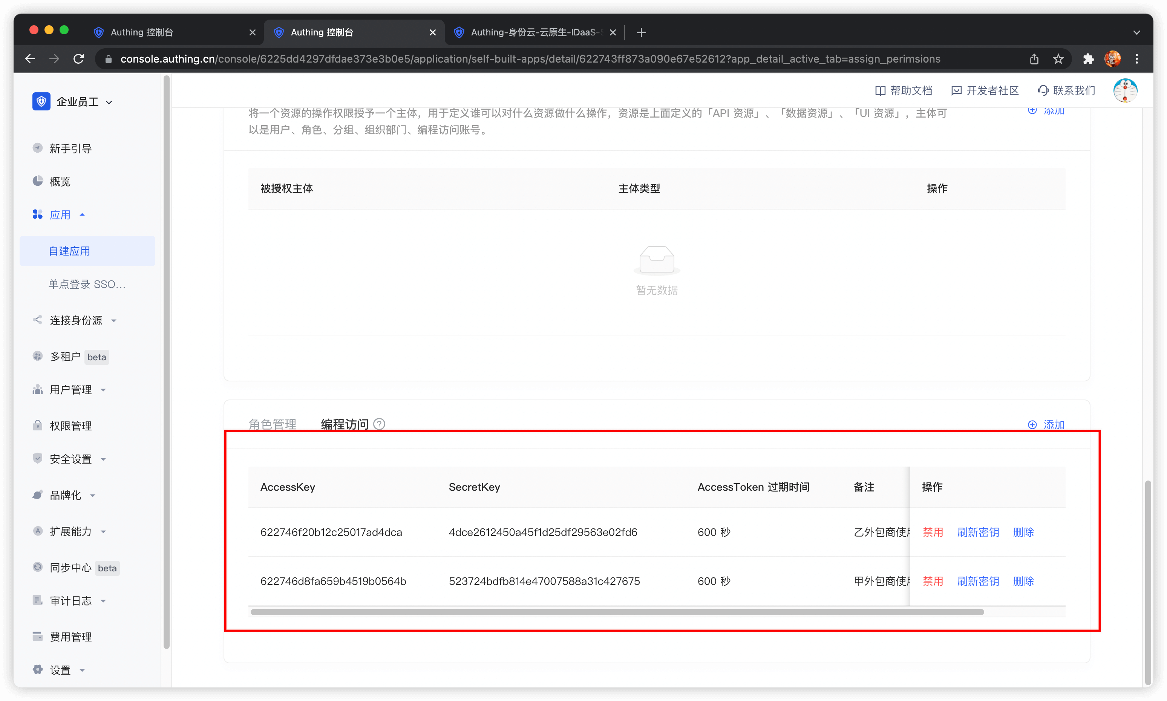This screenshot has width=1167, height=701.
Task: Disable first AccessKey via 禁用
Action: pyautogui.click(x=933, y=533)
